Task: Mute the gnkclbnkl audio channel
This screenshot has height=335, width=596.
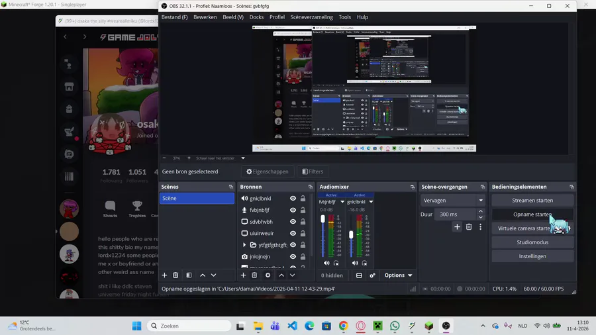Action: tap(355, 263)
